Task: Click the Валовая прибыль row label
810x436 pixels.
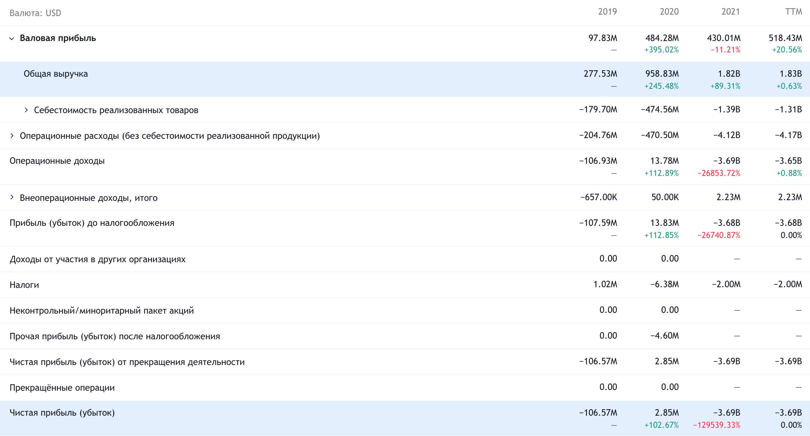Action: click(x=58, y=38)
